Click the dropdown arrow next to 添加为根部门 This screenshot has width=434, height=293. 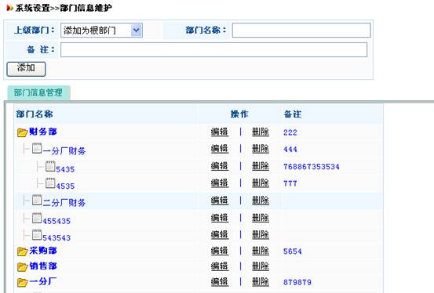[137, 31]
